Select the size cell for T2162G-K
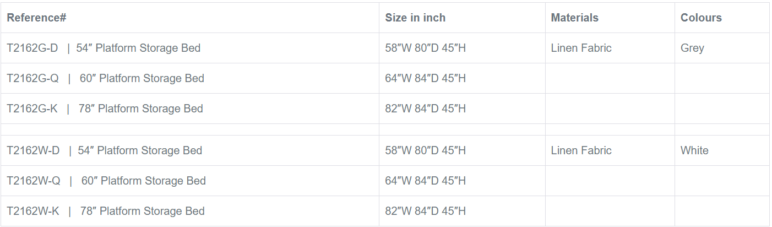The height and width of the screenshot is (227, 772). pyautogui.click(x=426, y=109)
